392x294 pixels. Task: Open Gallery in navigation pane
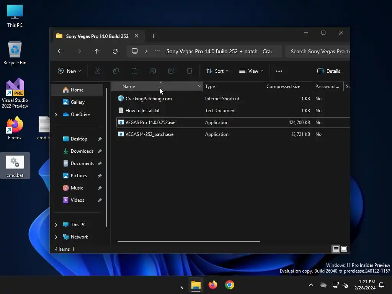77,102
